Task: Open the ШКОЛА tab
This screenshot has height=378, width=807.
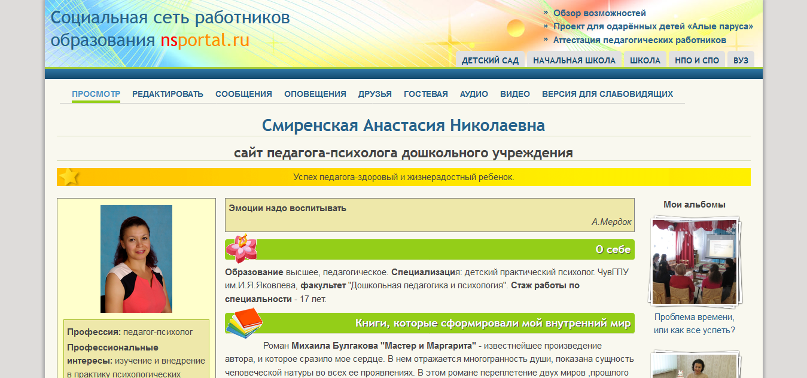Action: 645,60
